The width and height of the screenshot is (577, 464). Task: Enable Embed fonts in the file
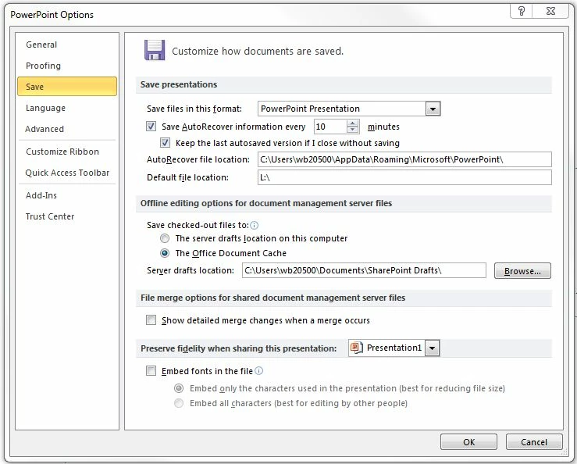click(151, 370)
